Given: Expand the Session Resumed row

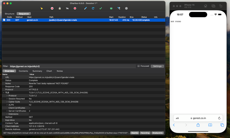Looking at the screenshot, I should click(7, 99).
